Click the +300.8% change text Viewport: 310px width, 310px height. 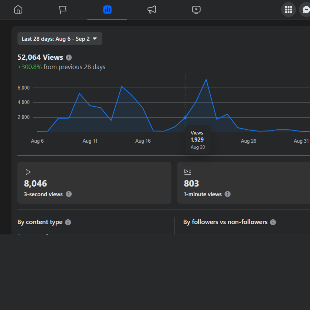[30, 67]
